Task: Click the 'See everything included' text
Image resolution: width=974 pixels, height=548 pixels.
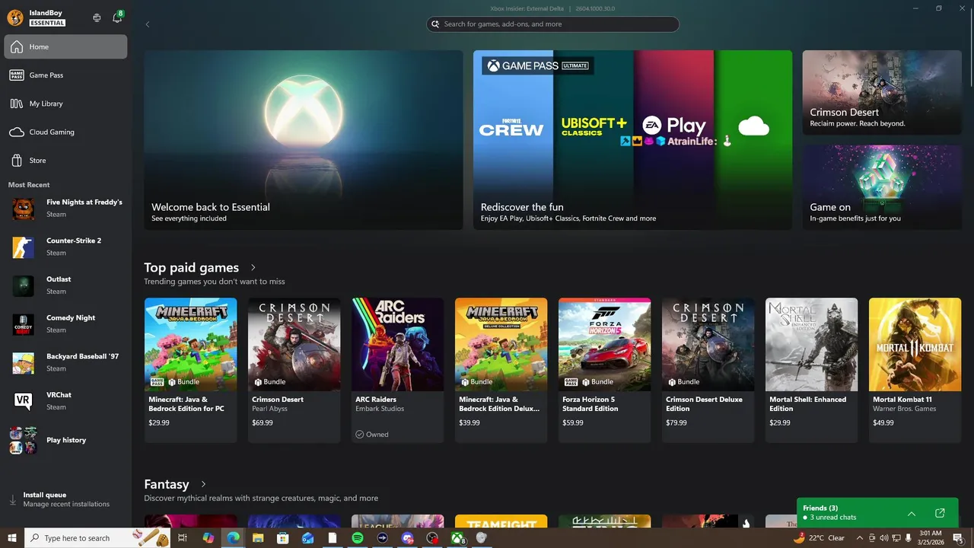Action: click(x=189, y=218)
